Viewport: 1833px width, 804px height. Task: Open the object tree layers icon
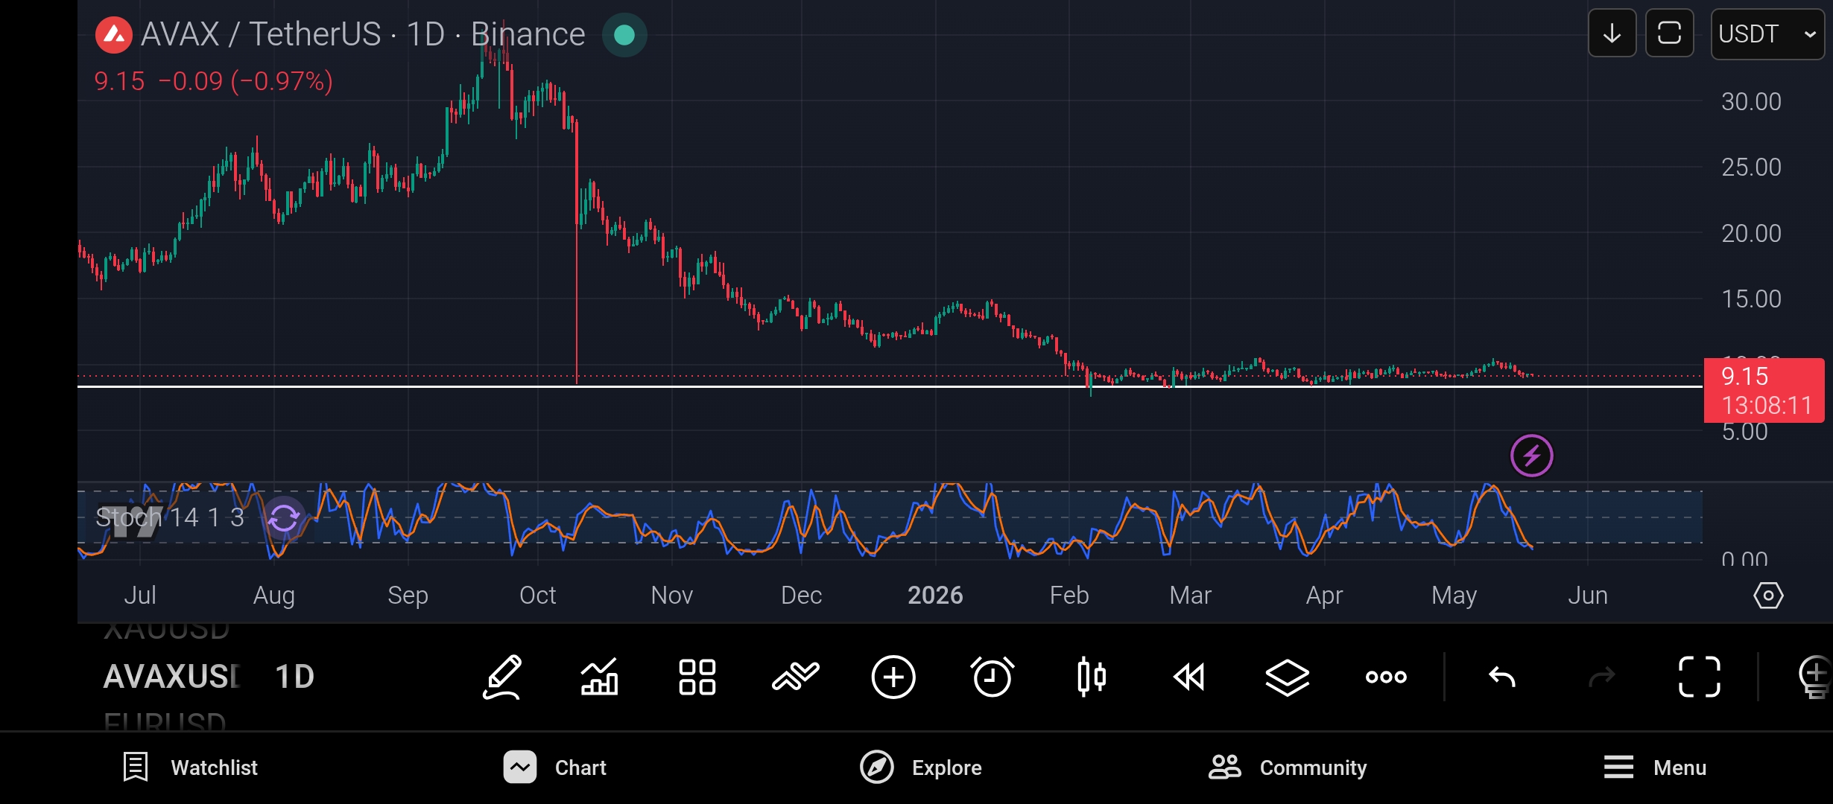(1288, 677)
